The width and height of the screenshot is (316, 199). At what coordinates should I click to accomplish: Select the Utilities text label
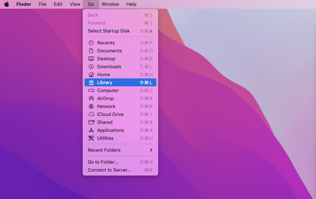pyautogui.click(x=105, y=138)
